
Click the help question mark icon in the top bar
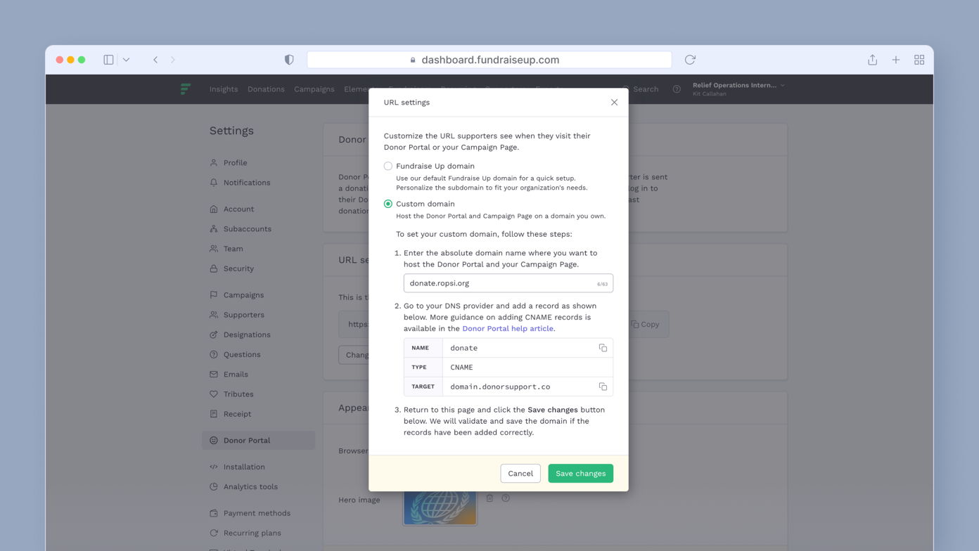[x=677, y=89]
